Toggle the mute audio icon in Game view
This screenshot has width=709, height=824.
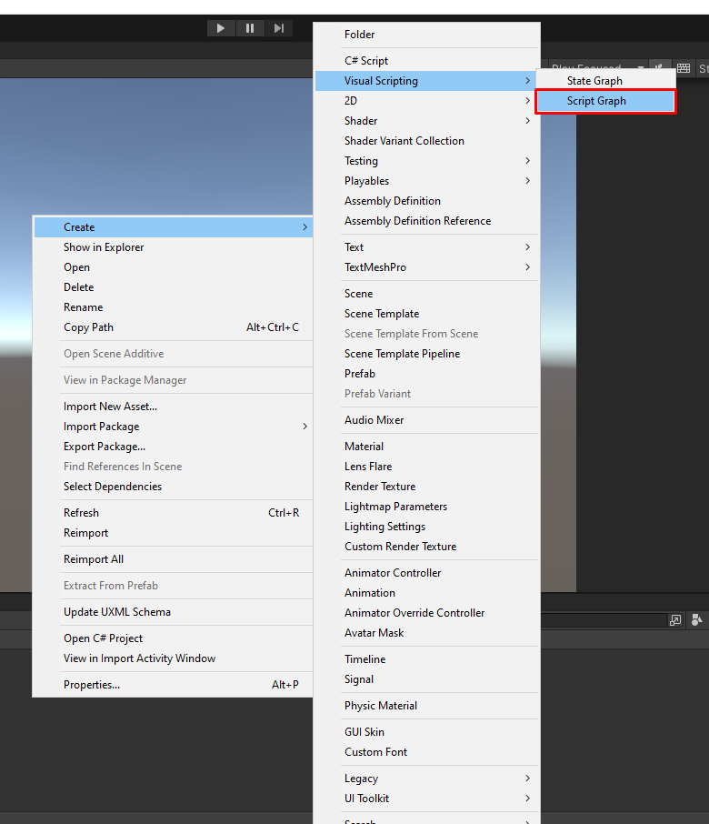pos(661,66)
